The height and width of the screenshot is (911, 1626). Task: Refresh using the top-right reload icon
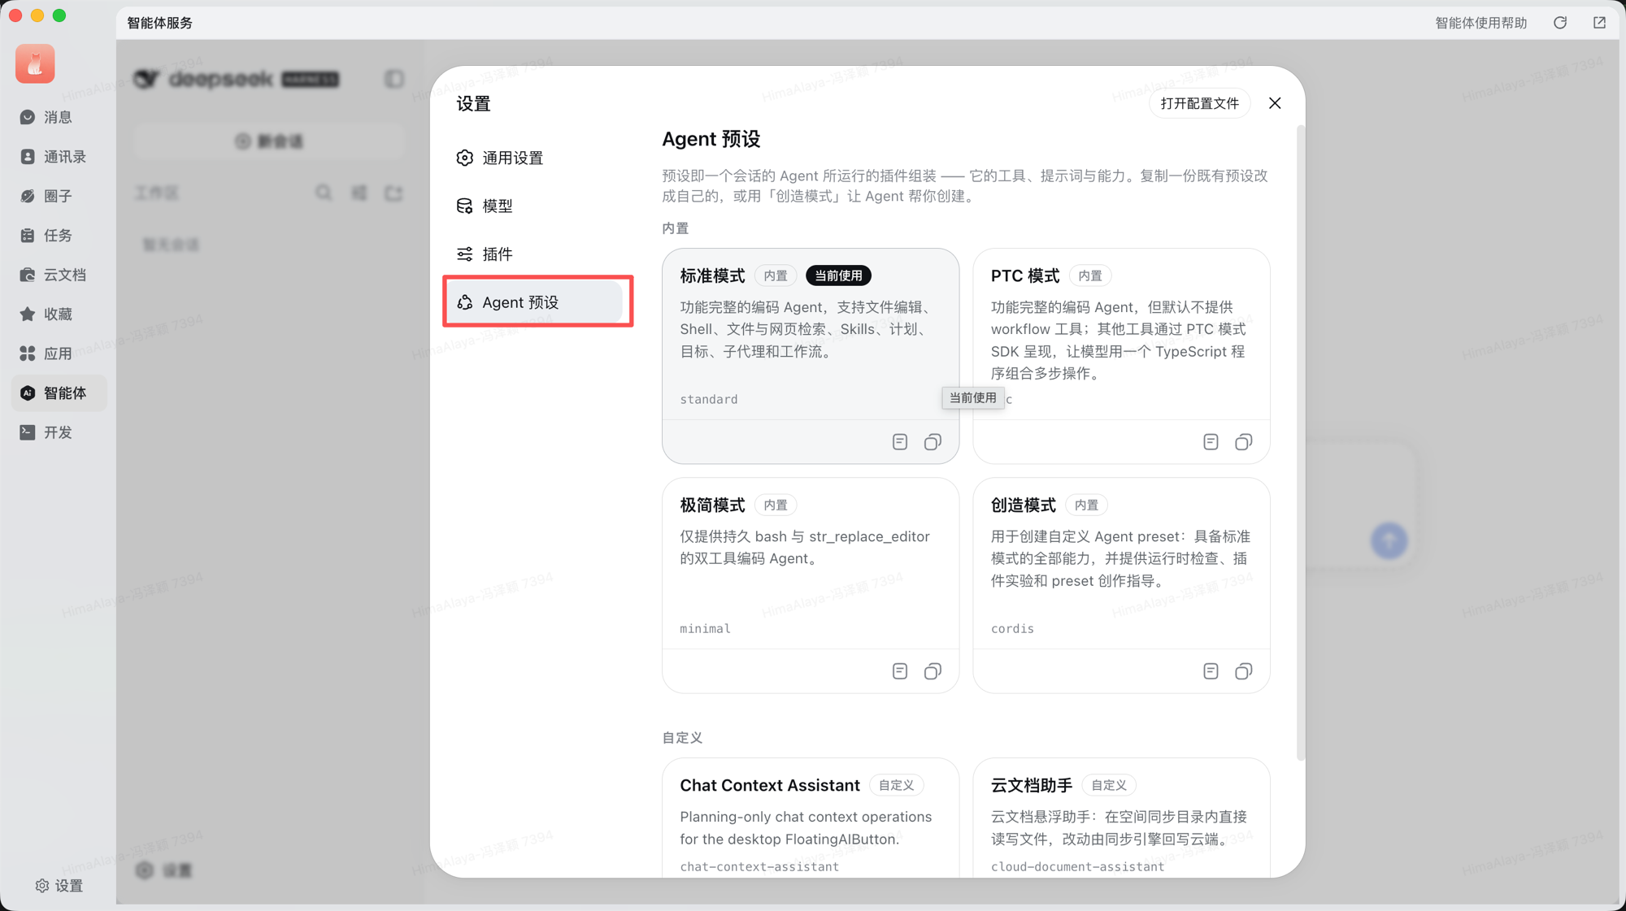pyautogui.click(x=1560, y=23)
